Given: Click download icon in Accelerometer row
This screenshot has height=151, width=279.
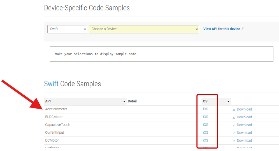Looking at the screenshot, I should 234,109.
